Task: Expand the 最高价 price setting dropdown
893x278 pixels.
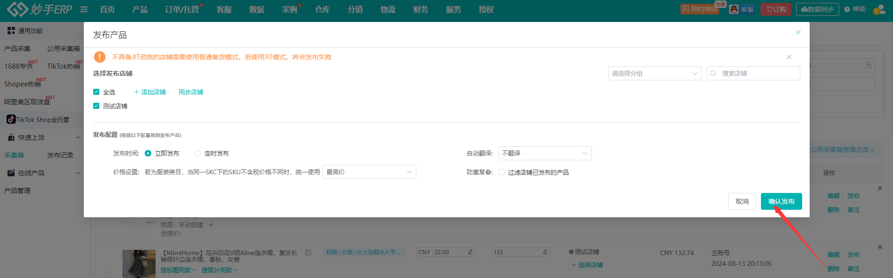Action: click(x=369, y=172)
